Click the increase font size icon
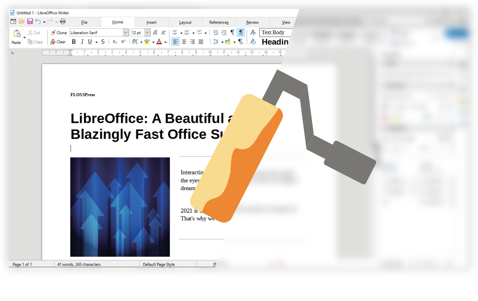The image size is (478, 301). coord(155,32)
